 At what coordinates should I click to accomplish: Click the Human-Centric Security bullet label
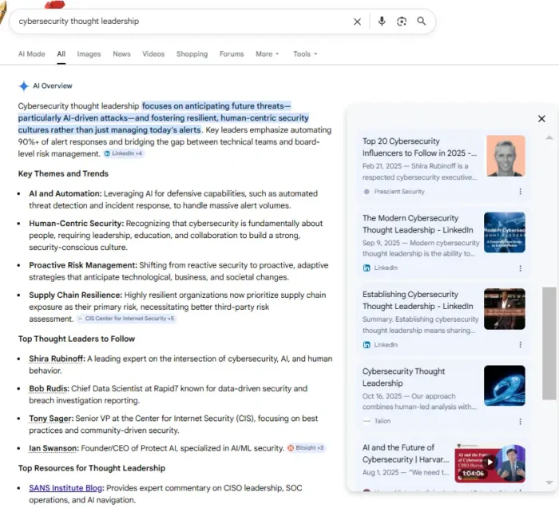click(x=77, y=224)
